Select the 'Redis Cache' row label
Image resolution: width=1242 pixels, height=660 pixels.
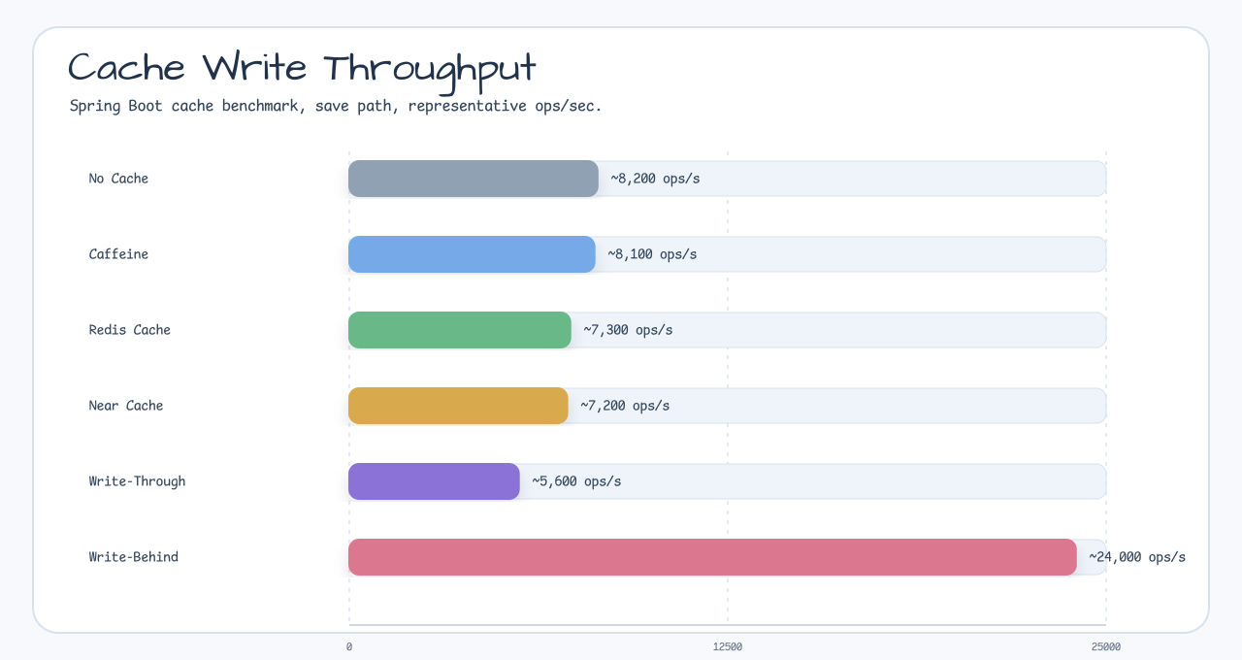130,330
